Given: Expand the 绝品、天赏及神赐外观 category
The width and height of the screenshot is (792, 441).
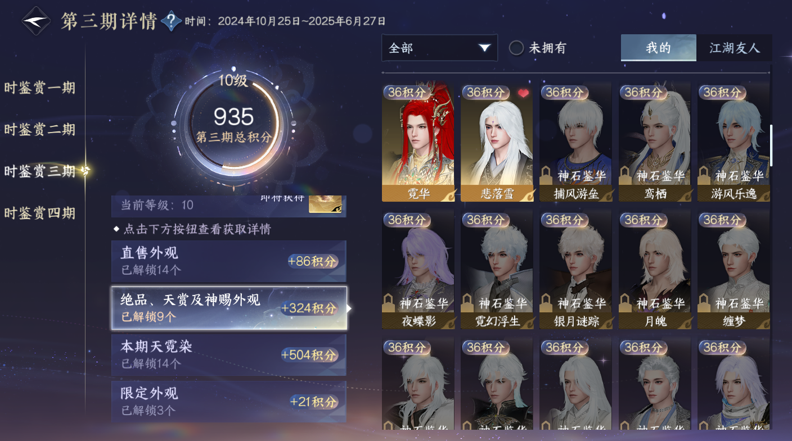Looking at the screenshot, I should click(x=229, y=308).
